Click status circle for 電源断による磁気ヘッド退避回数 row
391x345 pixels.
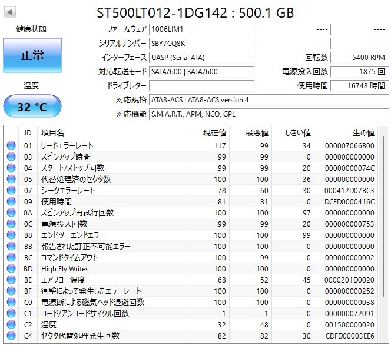(x=11, y=302)
